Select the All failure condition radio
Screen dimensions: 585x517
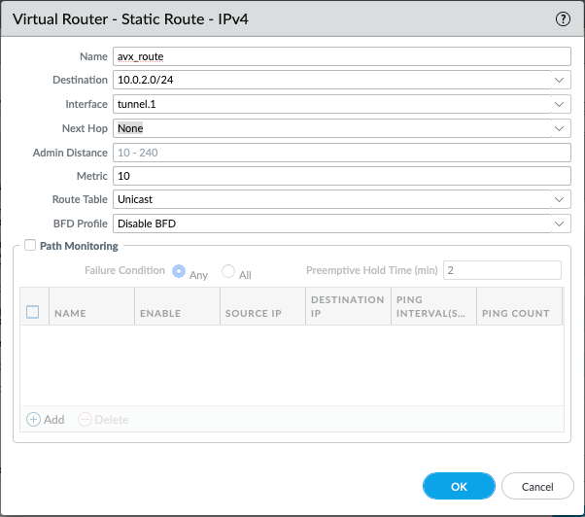[x=228, y=271]
